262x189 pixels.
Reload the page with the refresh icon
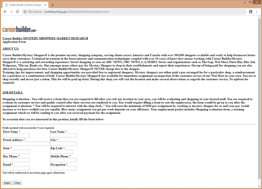coord(17,12)
